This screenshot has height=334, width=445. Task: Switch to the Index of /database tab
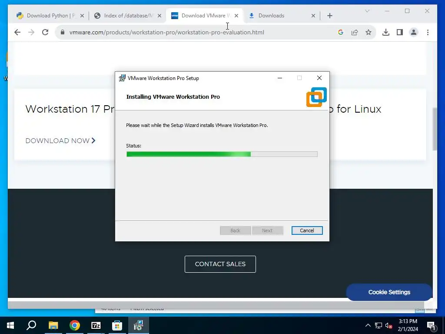coord(128,16)
